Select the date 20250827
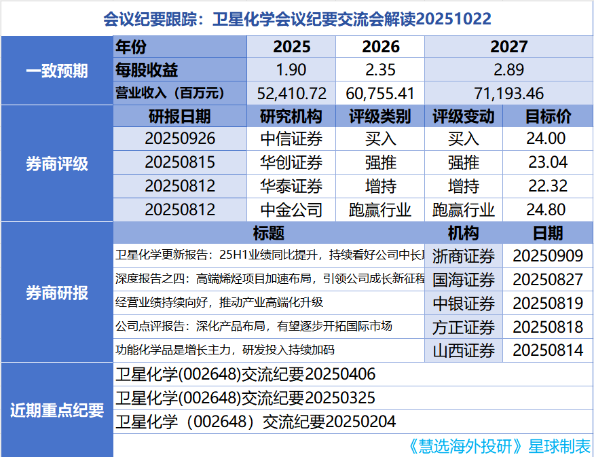This screenshot has width=594, height=457. [x=548, y=280]
